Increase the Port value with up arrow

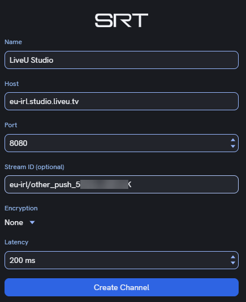(x=233, y=140)
